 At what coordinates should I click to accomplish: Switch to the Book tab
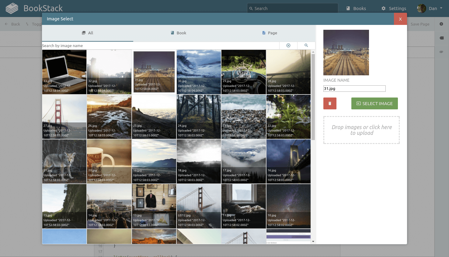(x=178, y=33)
